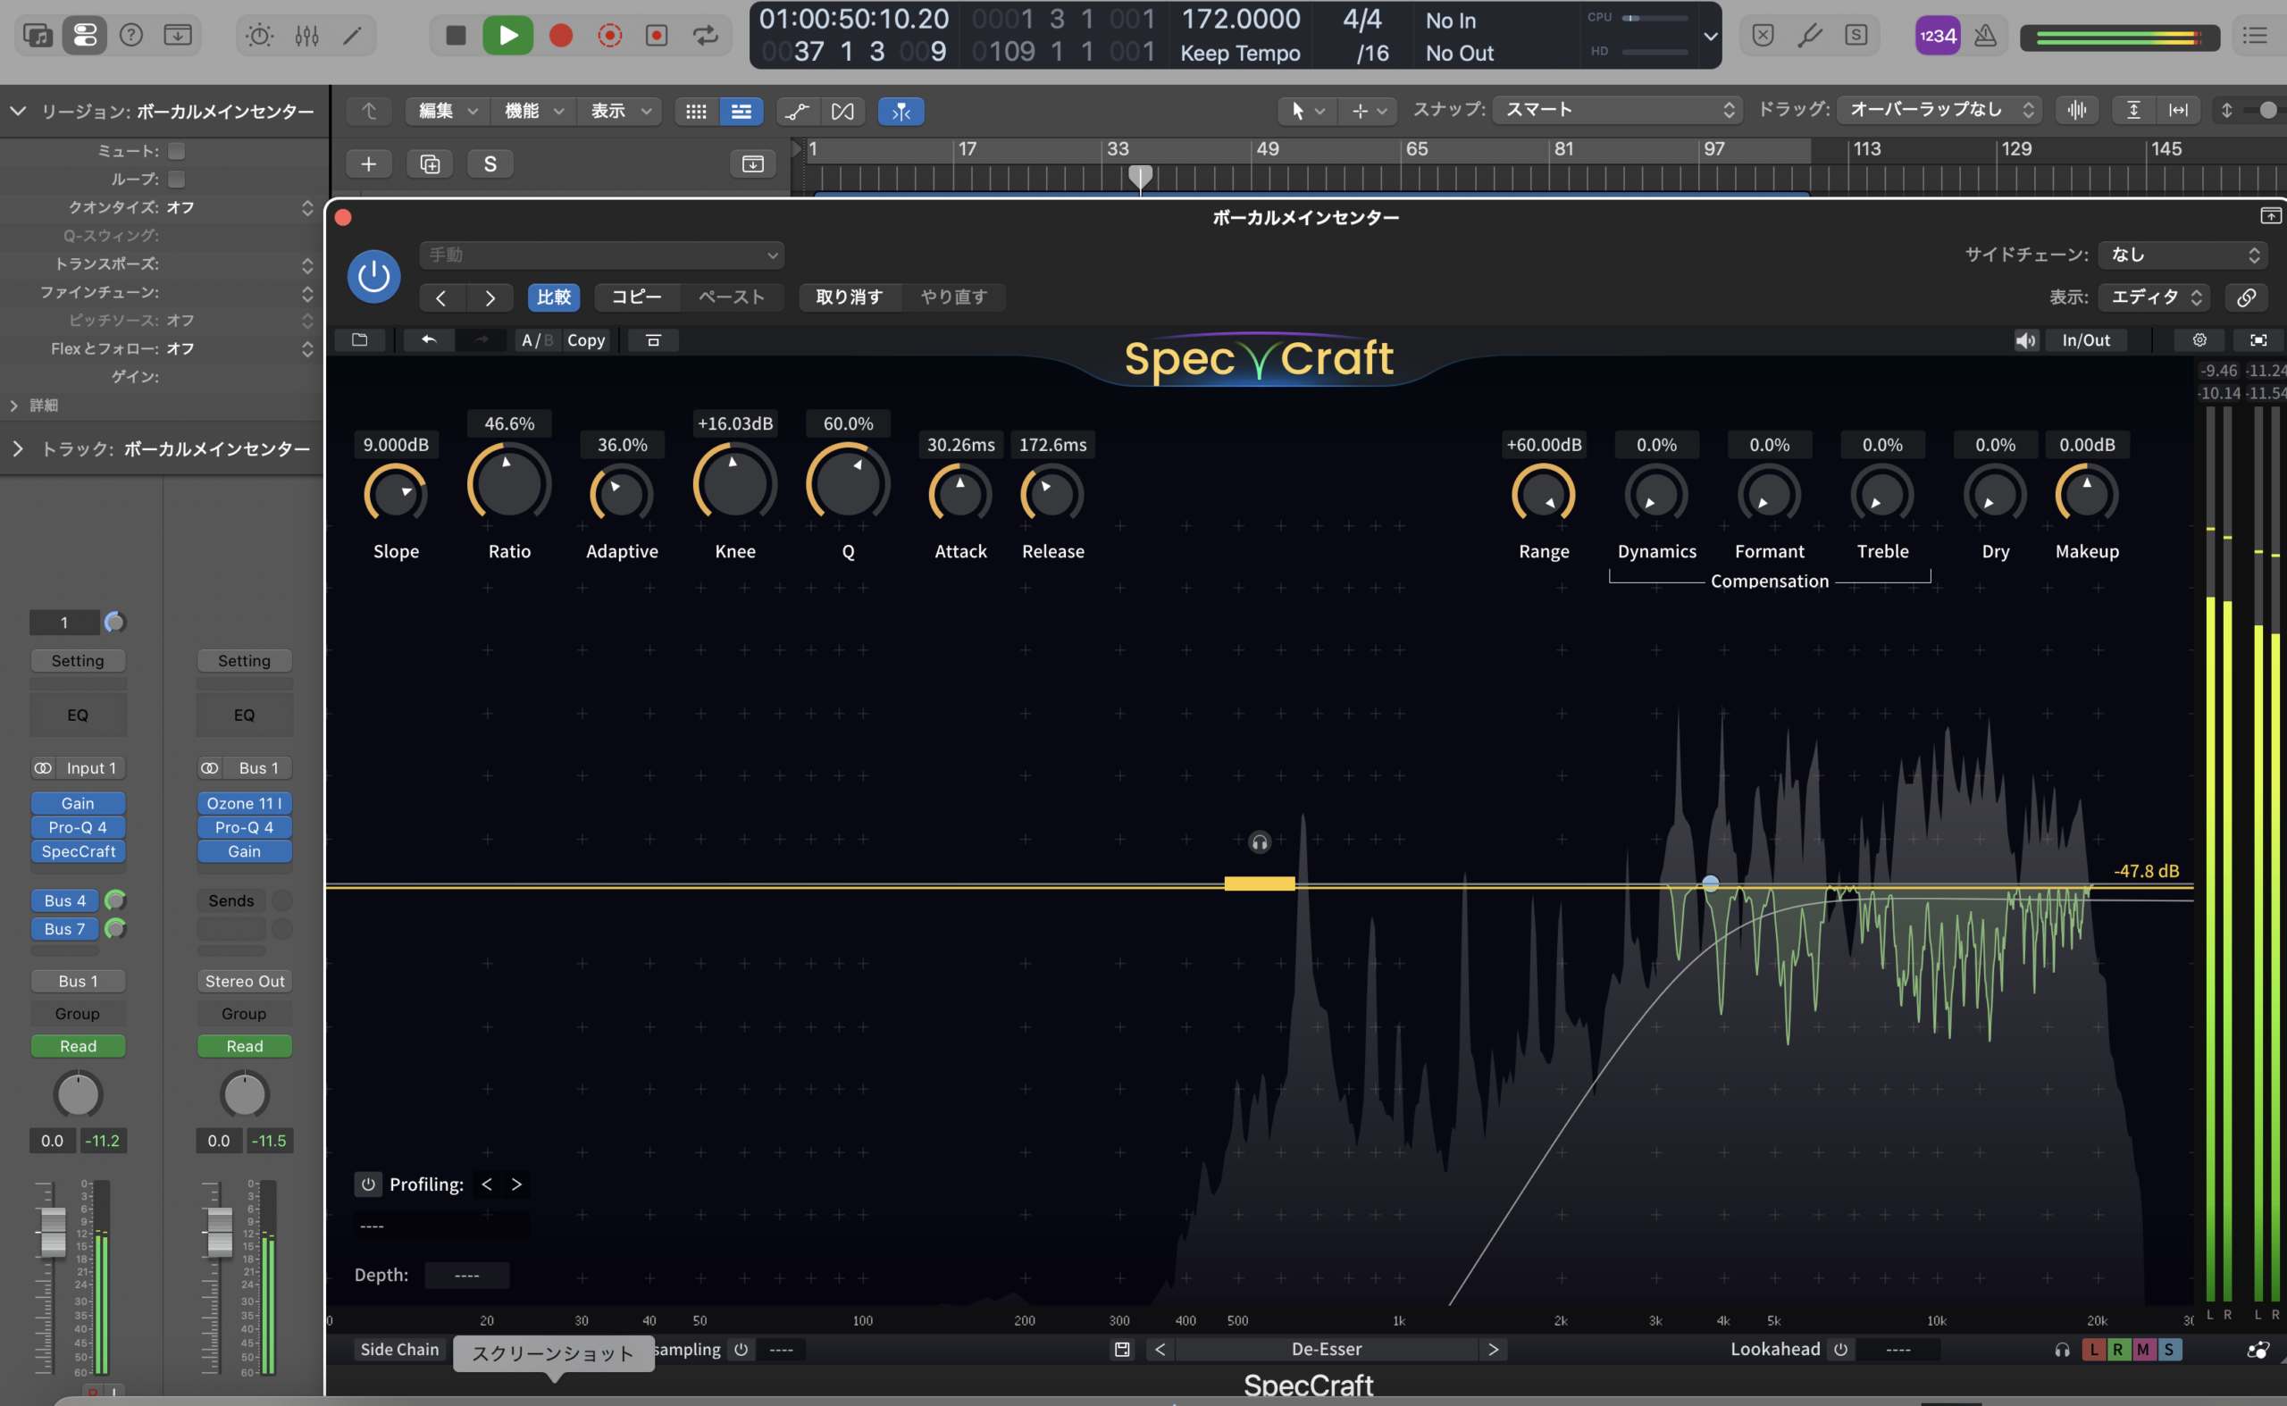
Task: Click the Side Chain tab at bottom
Action: (x=400, y=1349)
